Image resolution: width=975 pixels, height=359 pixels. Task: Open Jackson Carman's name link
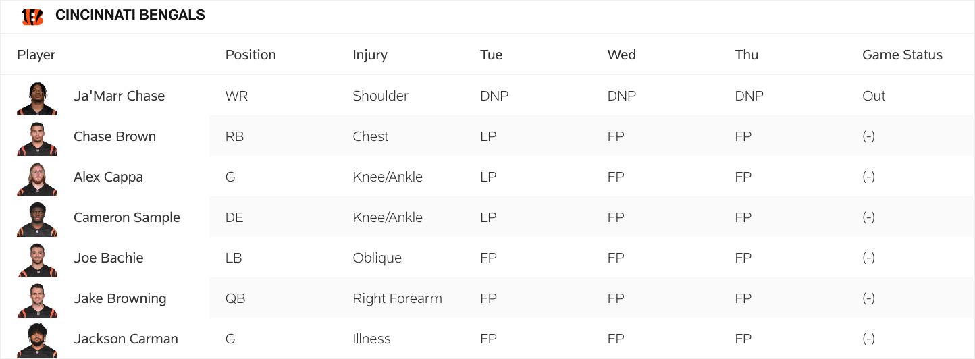coord(126,339)
